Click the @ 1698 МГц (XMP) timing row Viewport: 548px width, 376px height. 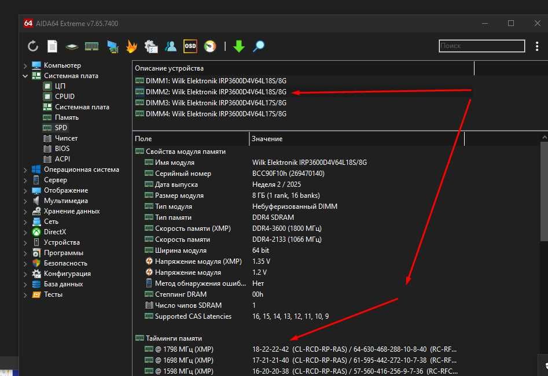click(300, 360)
